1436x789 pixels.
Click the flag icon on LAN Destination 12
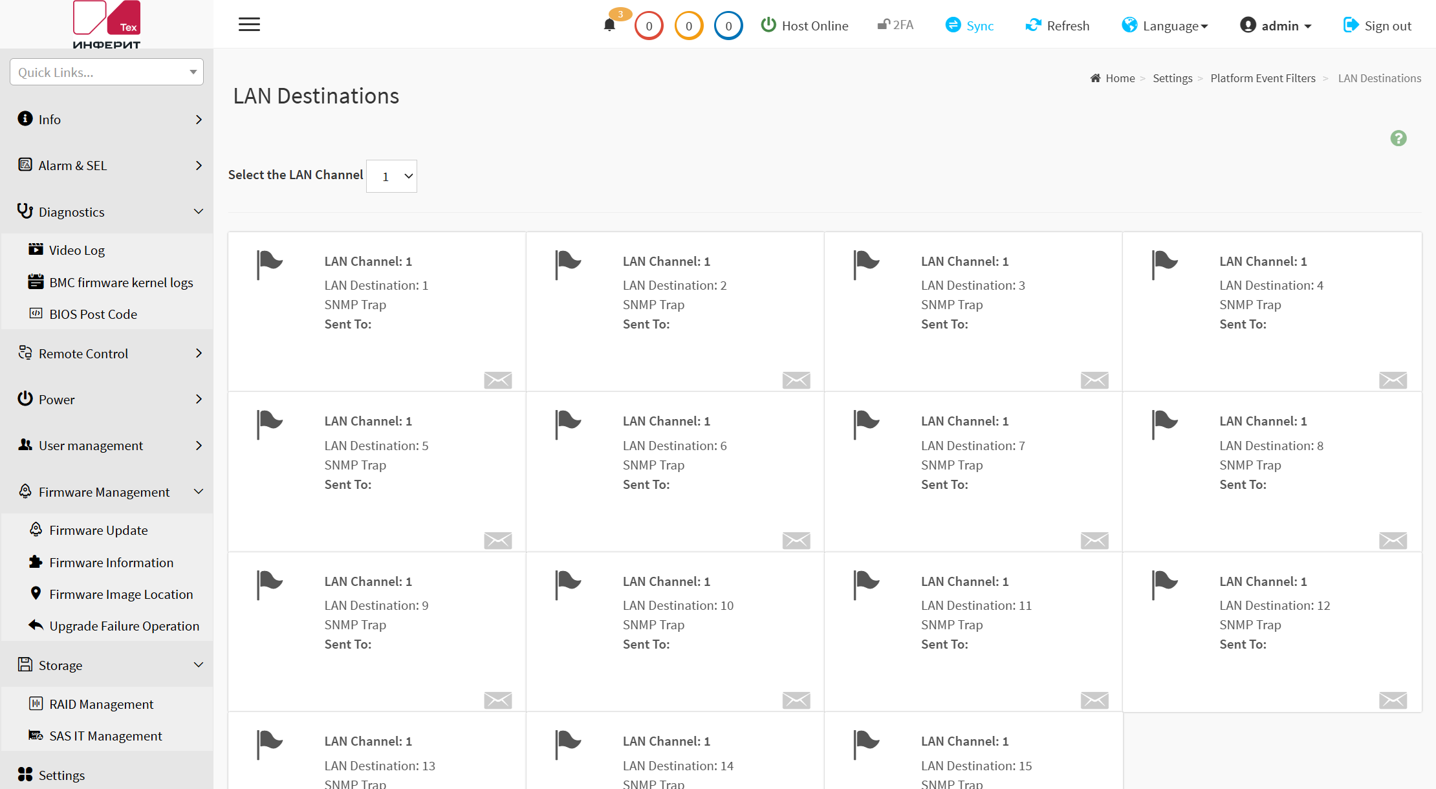click(x=1165, y=585)
